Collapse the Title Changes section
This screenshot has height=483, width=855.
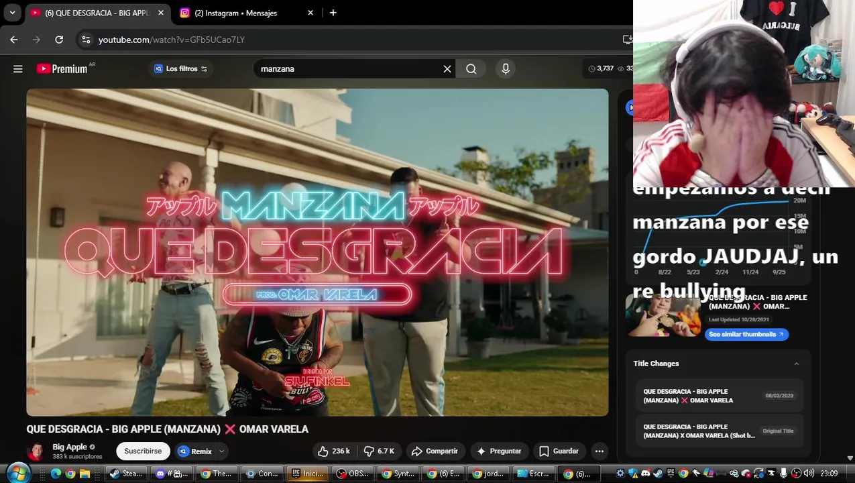(x=797, y=364)
